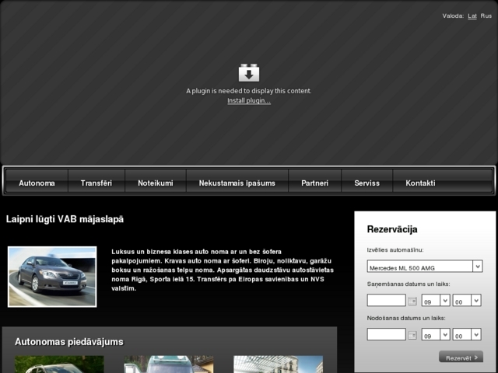Switch language to Rus
The width and height of the screenshot is (498, 373).
486,16
